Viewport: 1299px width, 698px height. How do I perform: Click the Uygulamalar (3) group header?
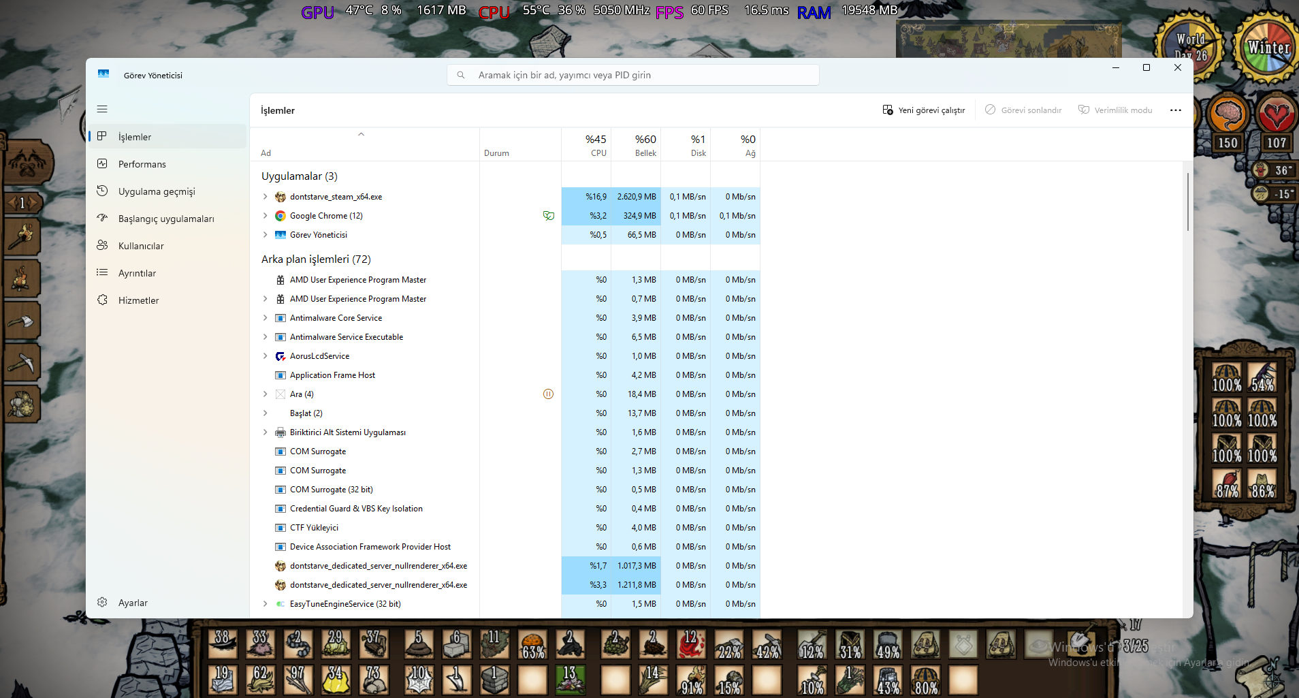click(300, 176)
